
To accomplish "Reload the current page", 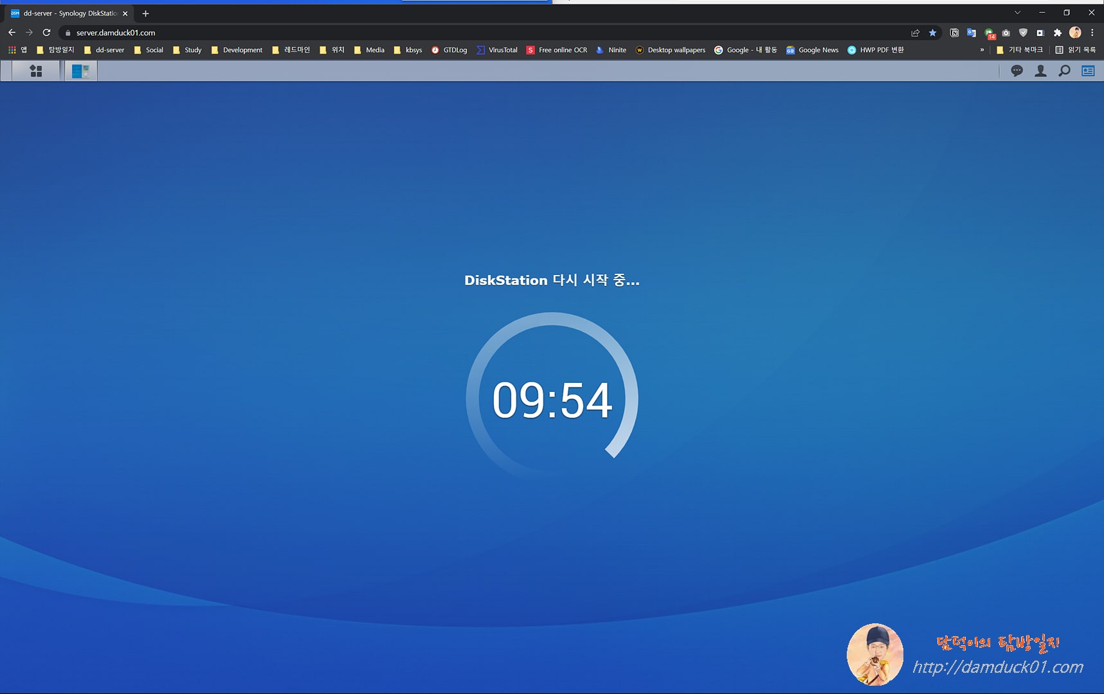I will coord(46,32).
